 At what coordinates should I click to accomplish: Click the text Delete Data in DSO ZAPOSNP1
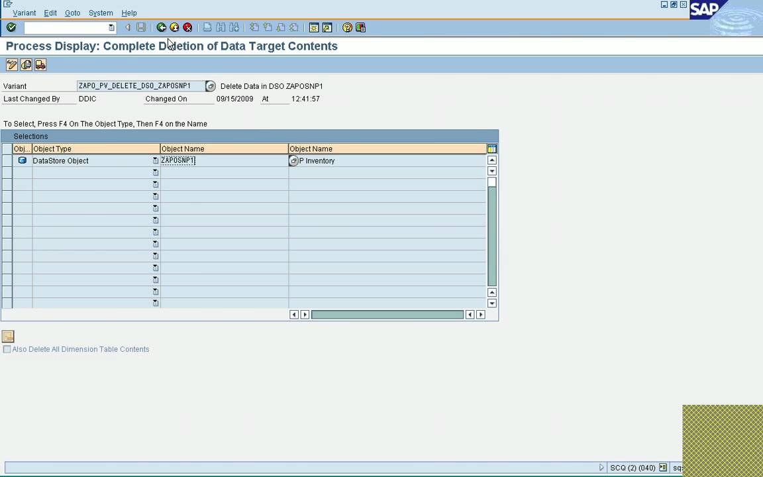tap(272, 86)
